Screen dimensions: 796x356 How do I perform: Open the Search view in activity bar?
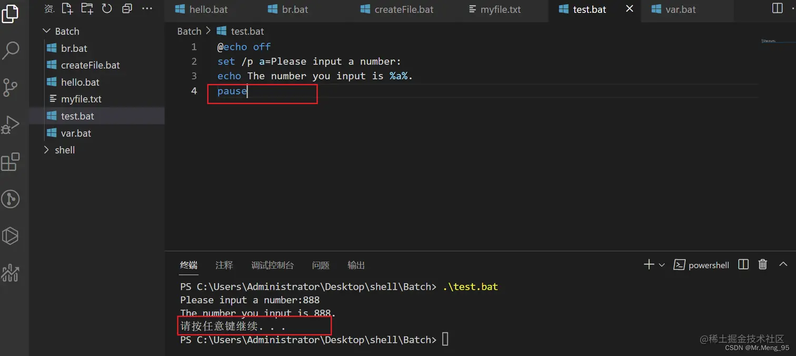point(11,50)
